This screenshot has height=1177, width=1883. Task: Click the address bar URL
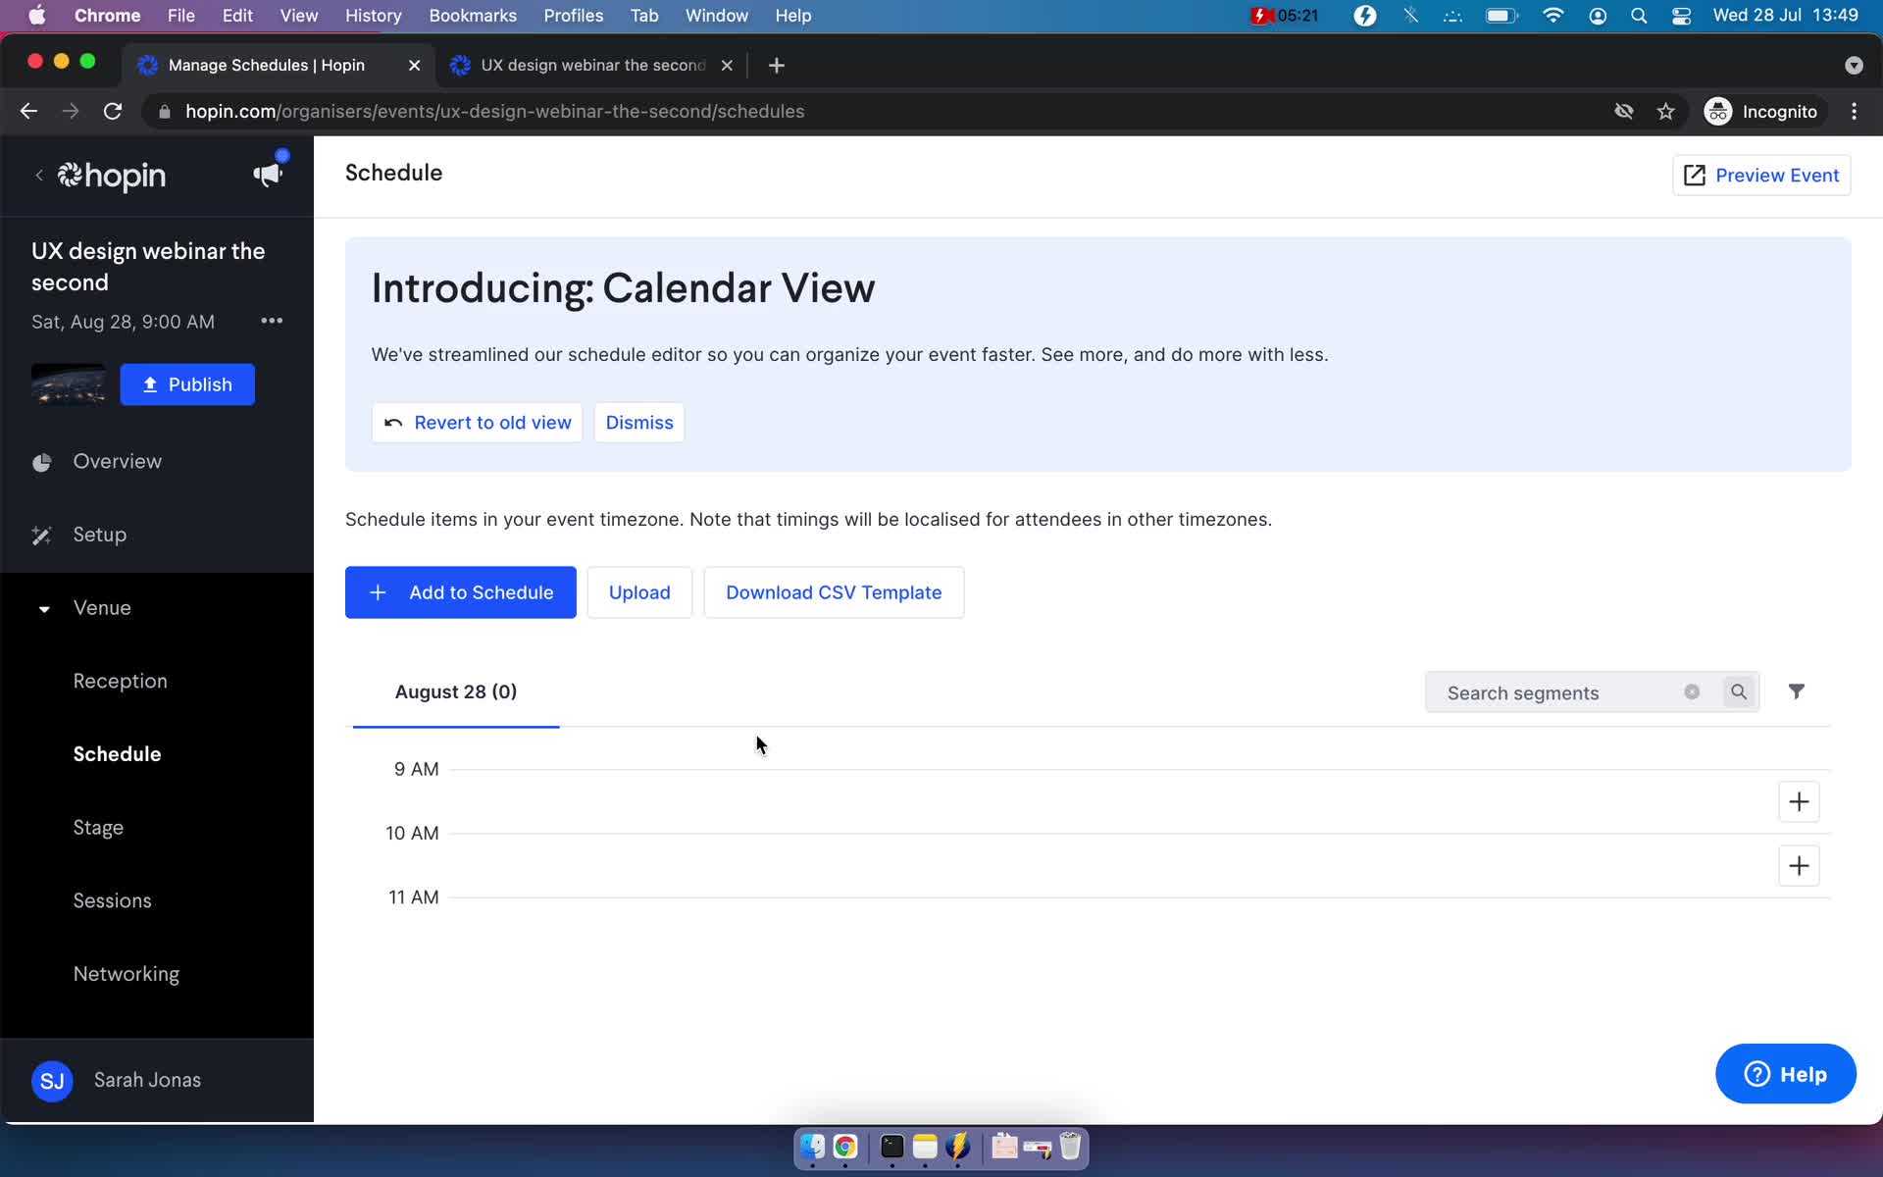pyautogui.click(x=495, y=112)
